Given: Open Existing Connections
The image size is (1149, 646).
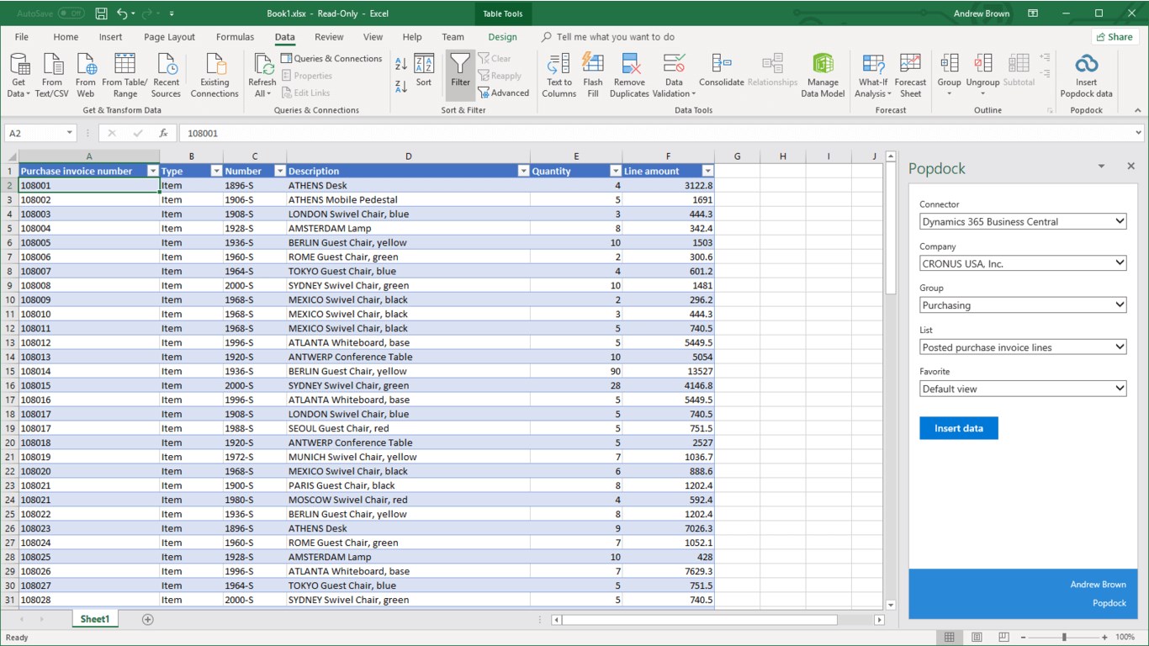Looking at the screenshot, I should pos(214,76).
